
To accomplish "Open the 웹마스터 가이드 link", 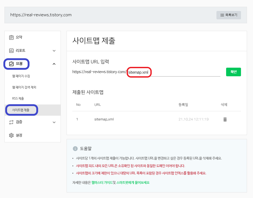I will tap(102, 183).
